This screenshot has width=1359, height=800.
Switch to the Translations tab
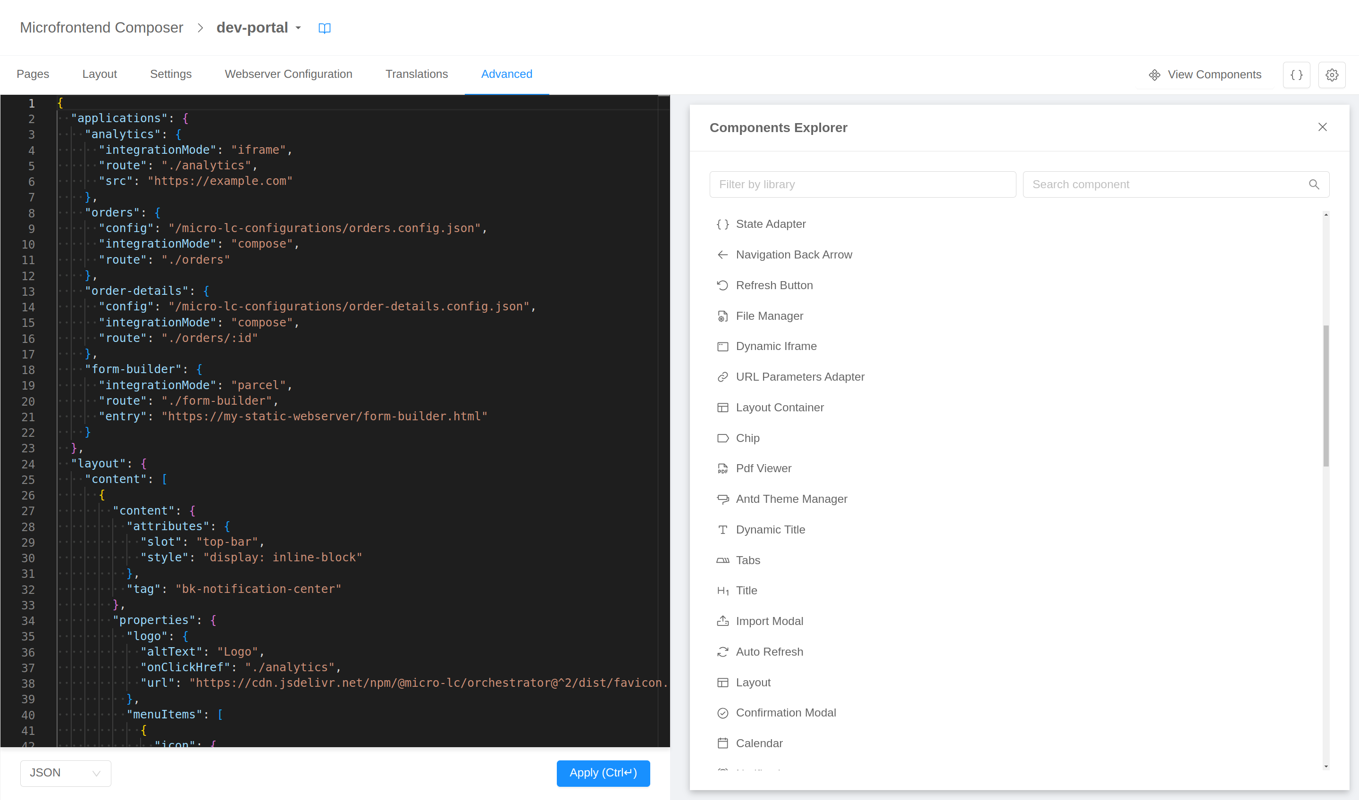coord(416,74)
